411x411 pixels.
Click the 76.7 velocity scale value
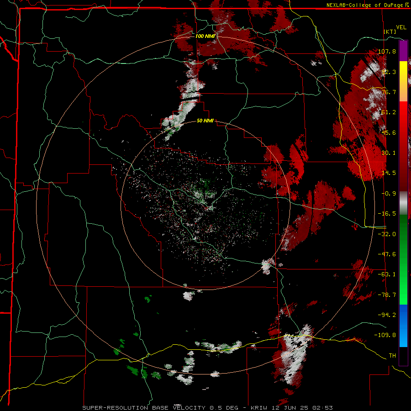pos(389,92)
